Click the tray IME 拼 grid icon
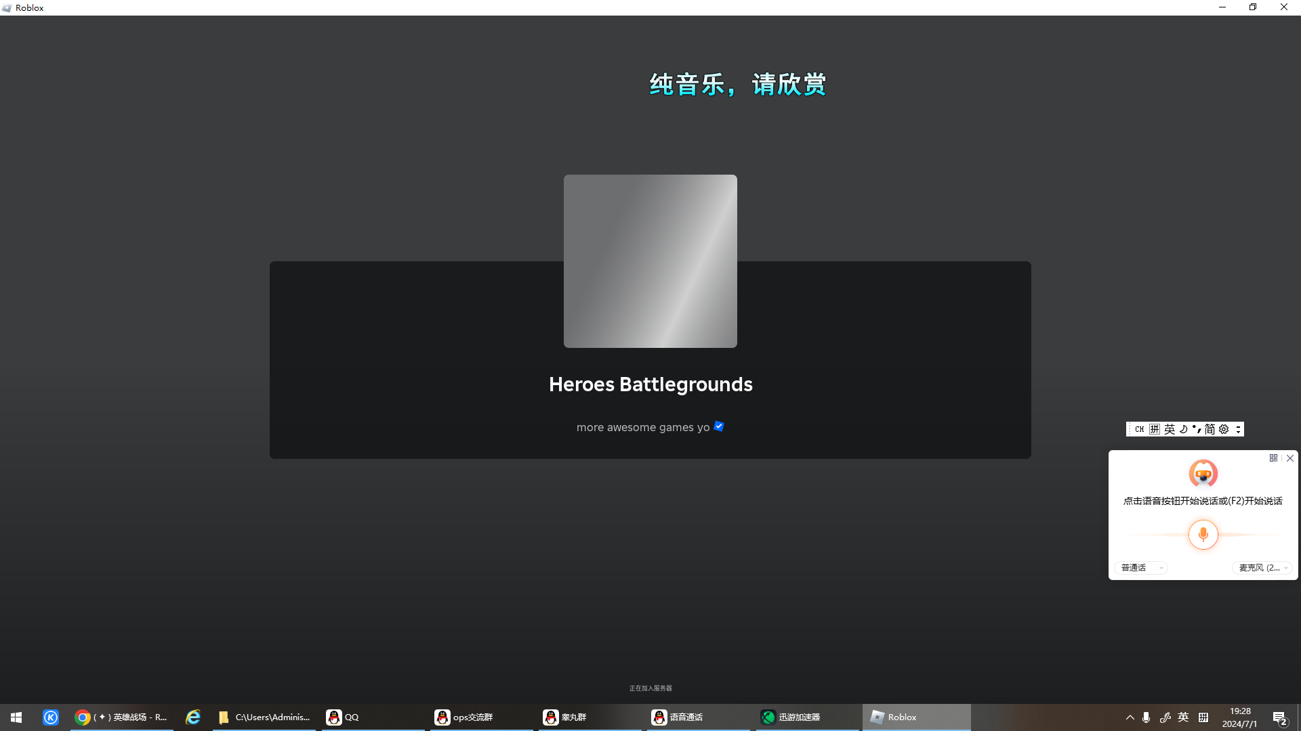The image size is (1301, 731). click(x=1203, y=717)
